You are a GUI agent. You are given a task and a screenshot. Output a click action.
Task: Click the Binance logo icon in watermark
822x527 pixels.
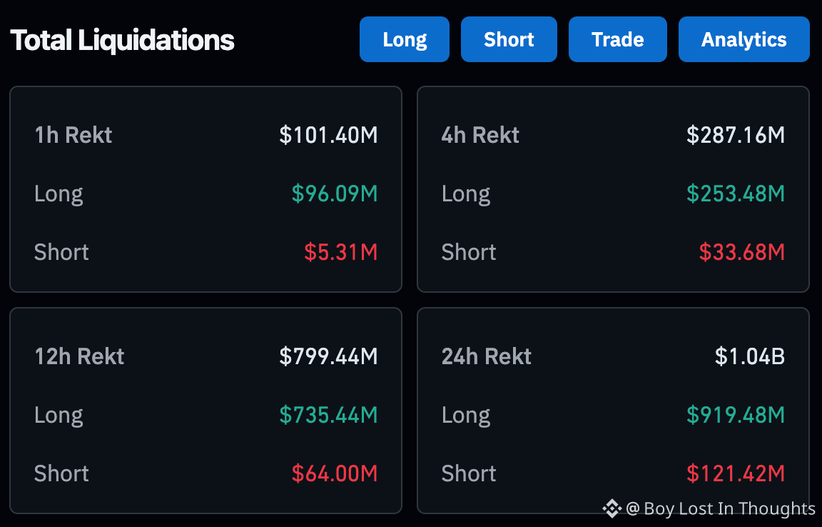point(612,508)
